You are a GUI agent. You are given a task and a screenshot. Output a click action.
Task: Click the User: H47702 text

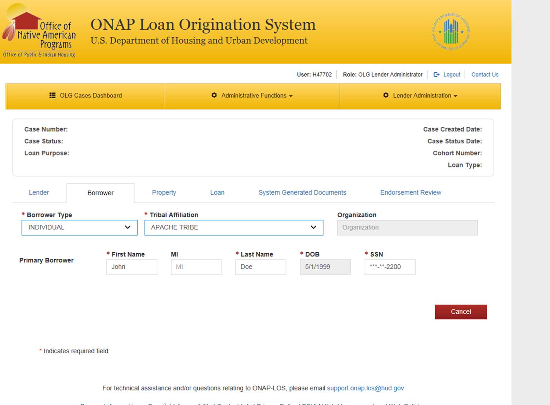[x=314, y=74]
